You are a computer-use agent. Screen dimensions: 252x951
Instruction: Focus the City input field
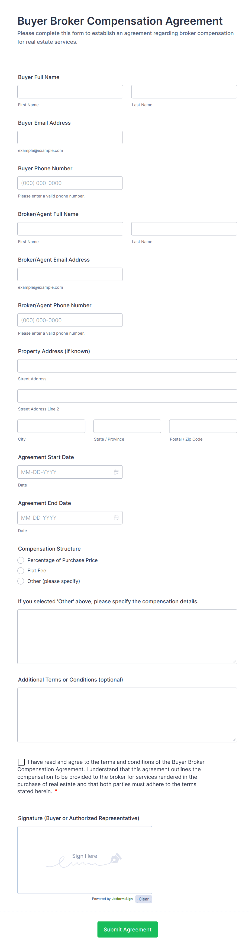[x=51, y=426]
